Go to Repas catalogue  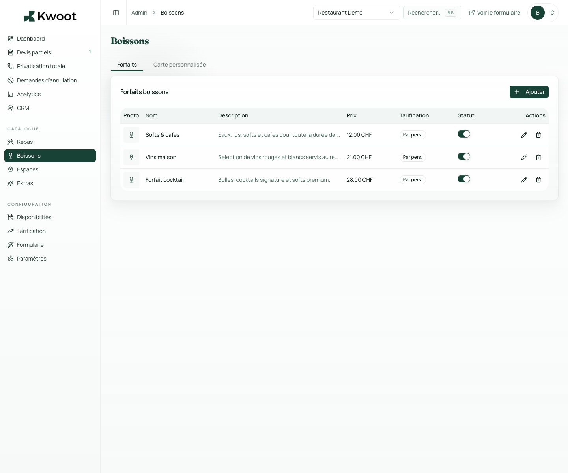click(50, 142)
